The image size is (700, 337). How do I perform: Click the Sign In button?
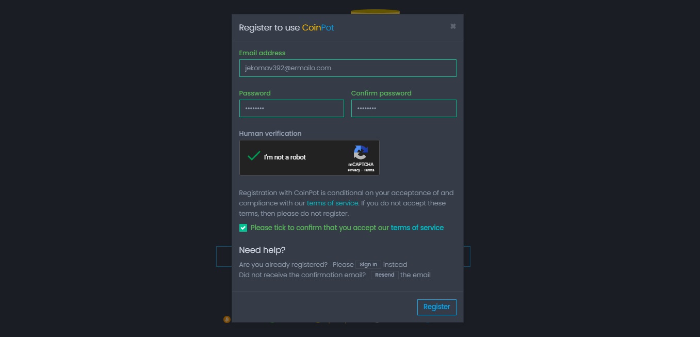tap(368, 264)
